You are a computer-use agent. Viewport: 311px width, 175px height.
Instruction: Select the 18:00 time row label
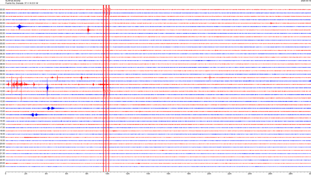coord(2,131)
